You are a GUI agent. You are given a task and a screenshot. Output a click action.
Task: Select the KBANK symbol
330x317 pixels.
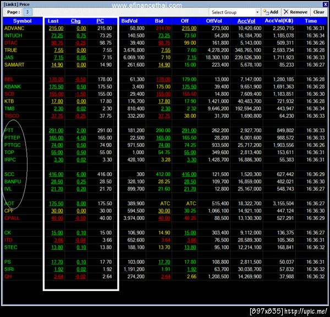point(13,87)
